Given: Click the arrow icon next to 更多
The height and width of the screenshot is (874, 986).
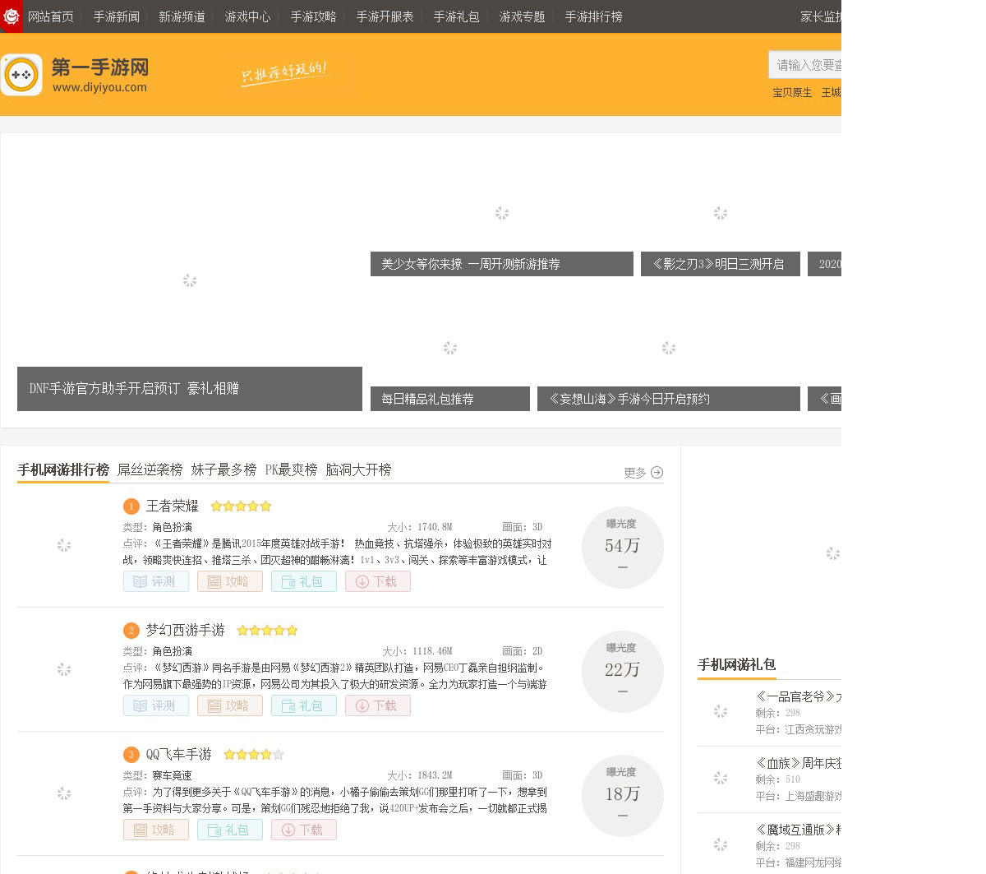Looking at the screenshot, I should (x=657, y=473).
